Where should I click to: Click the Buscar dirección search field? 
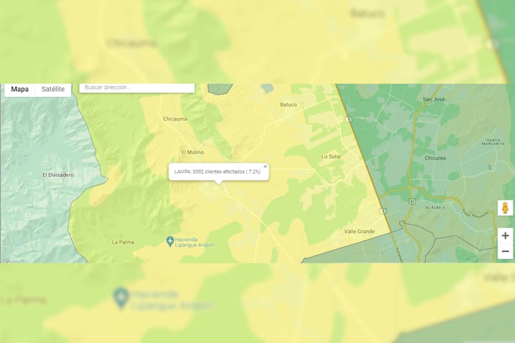pos(137,88)
